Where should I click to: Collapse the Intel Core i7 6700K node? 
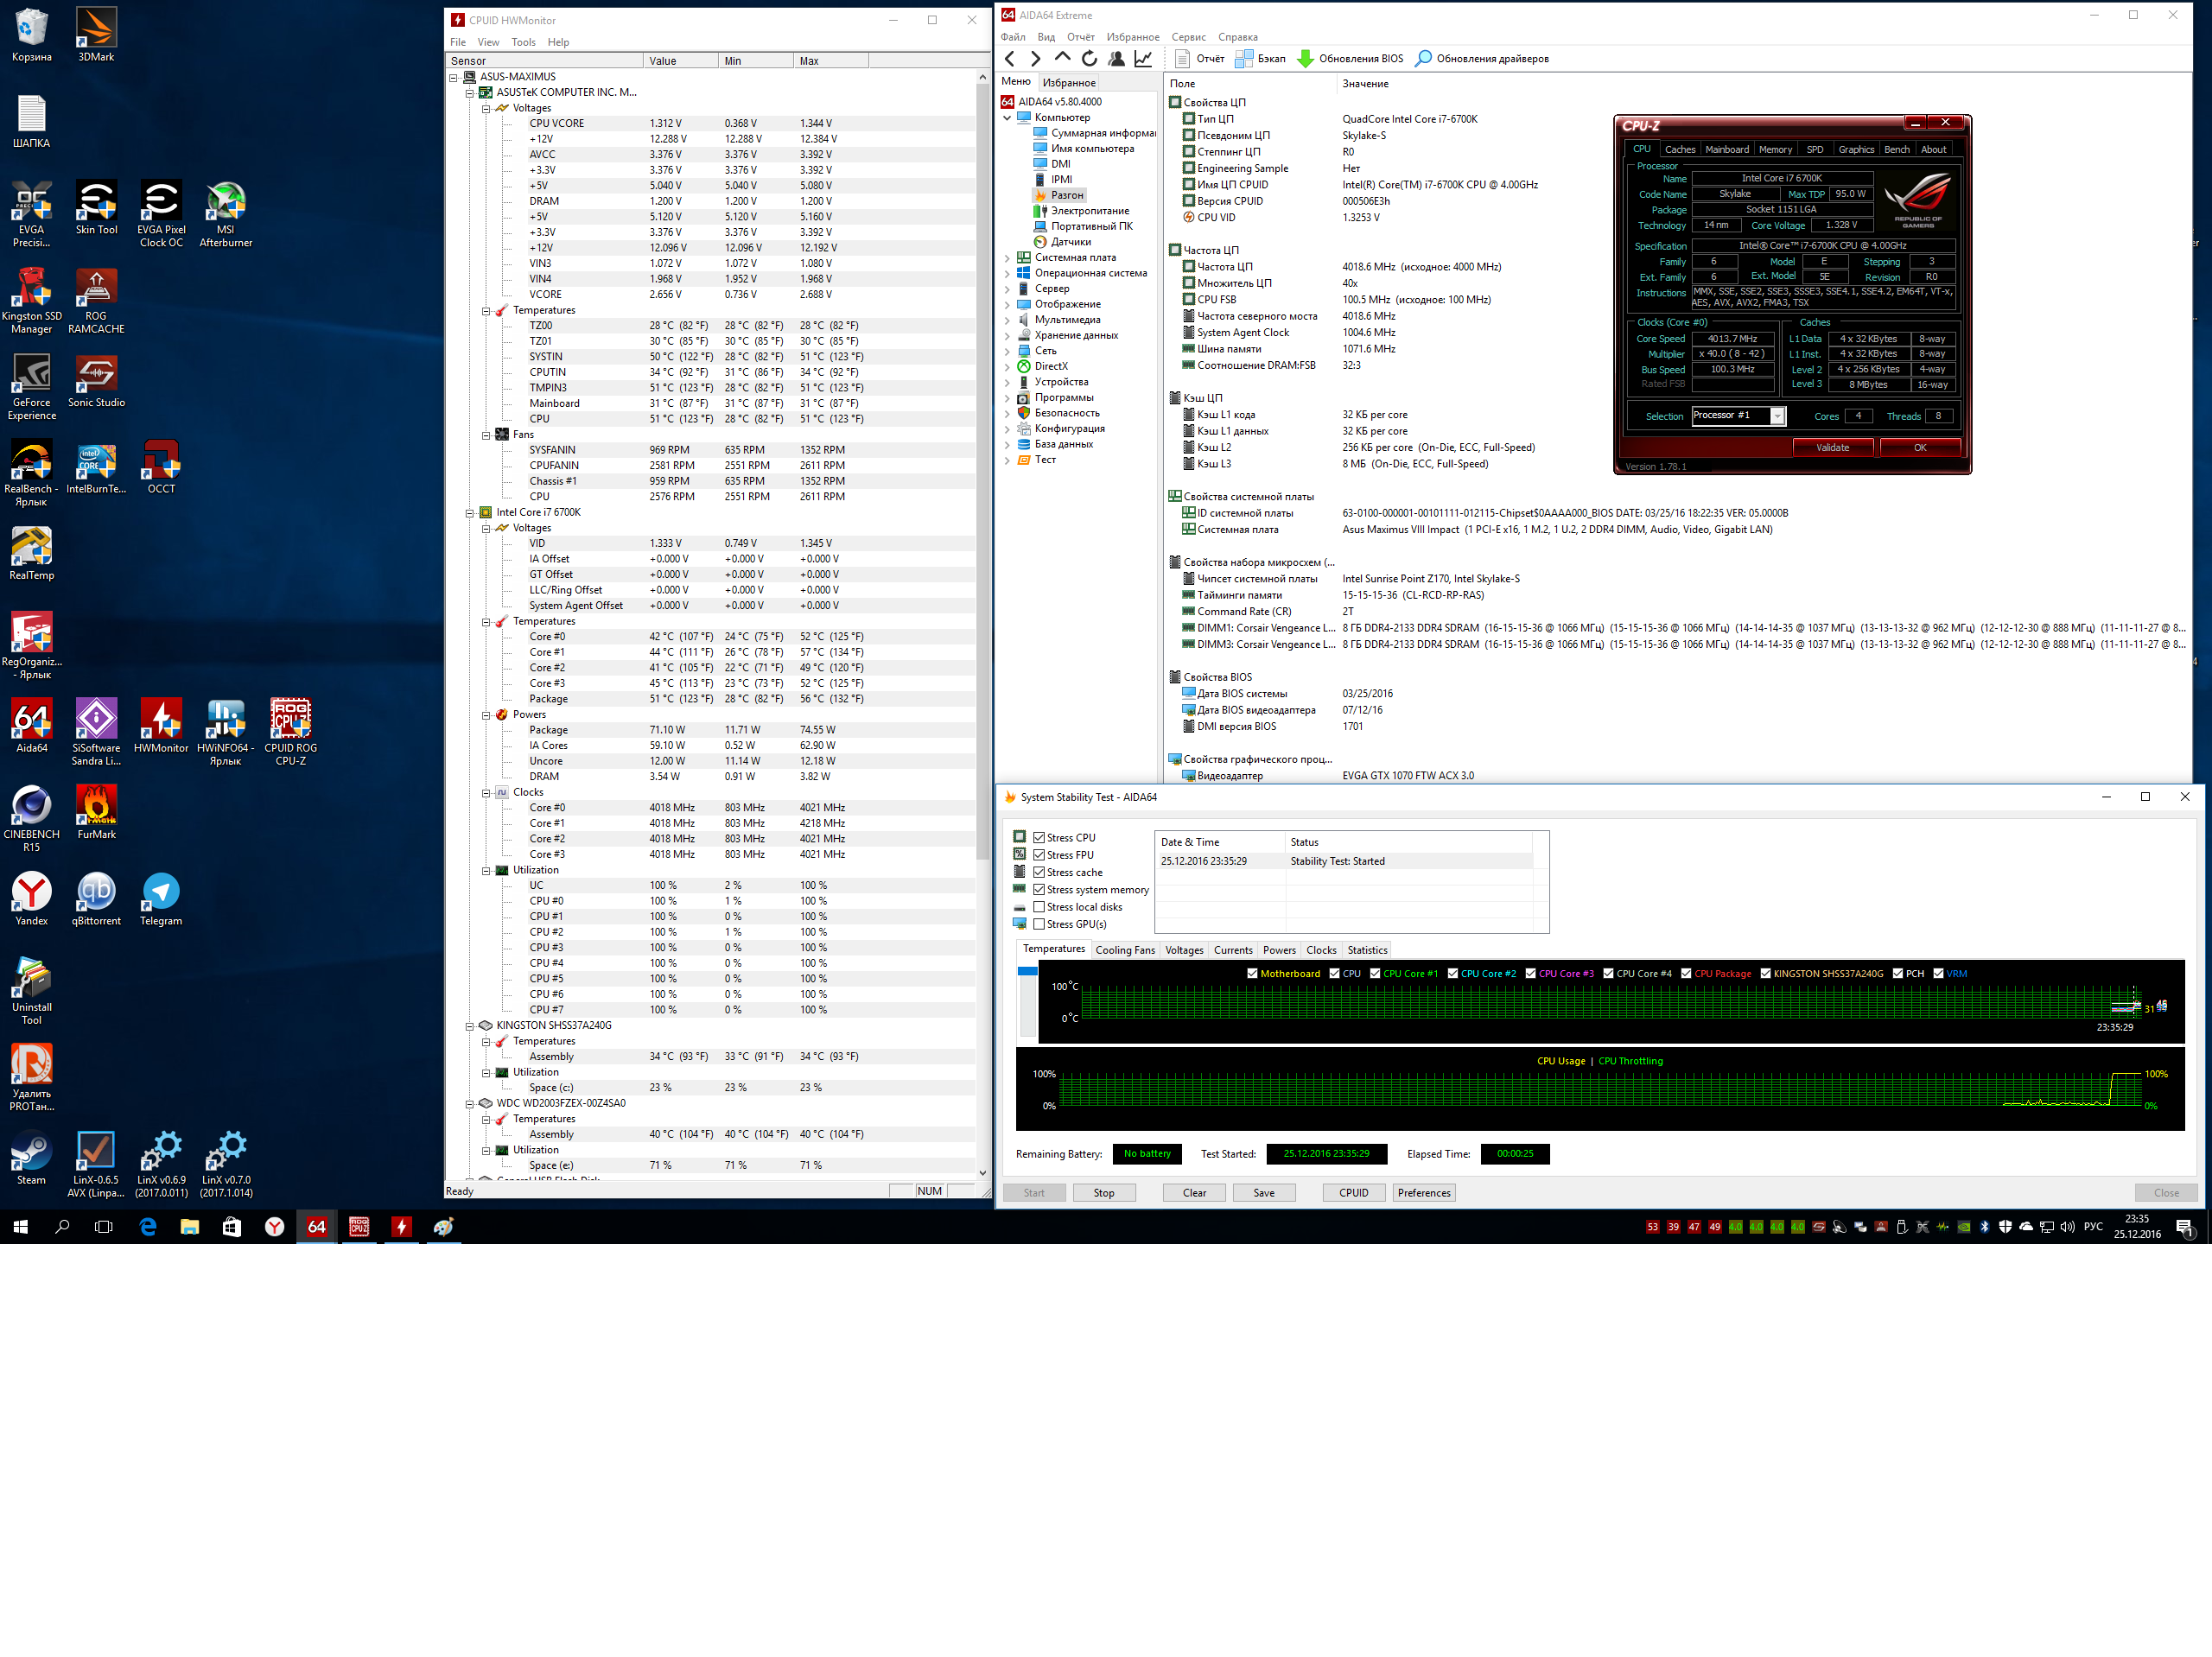pyautogui.click(x=469, y=513)
